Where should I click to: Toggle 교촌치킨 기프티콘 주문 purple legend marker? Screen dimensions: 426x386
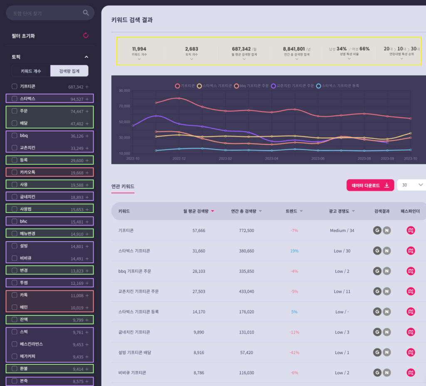[x=273, y=86]
